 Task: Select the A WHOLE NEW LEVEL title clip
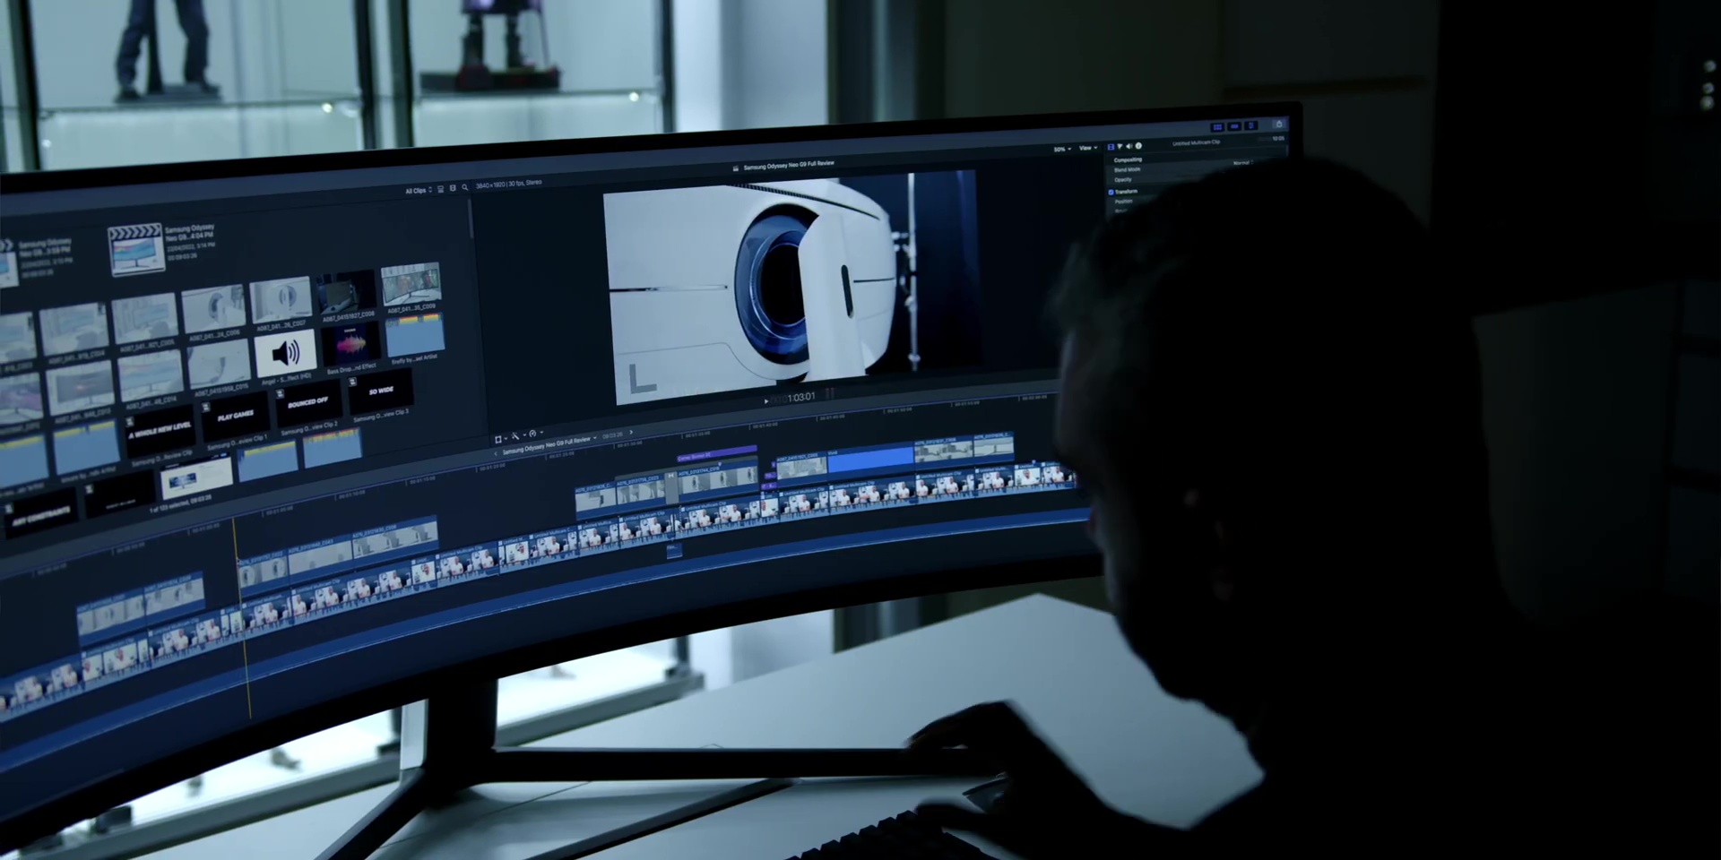click(160, 431)
